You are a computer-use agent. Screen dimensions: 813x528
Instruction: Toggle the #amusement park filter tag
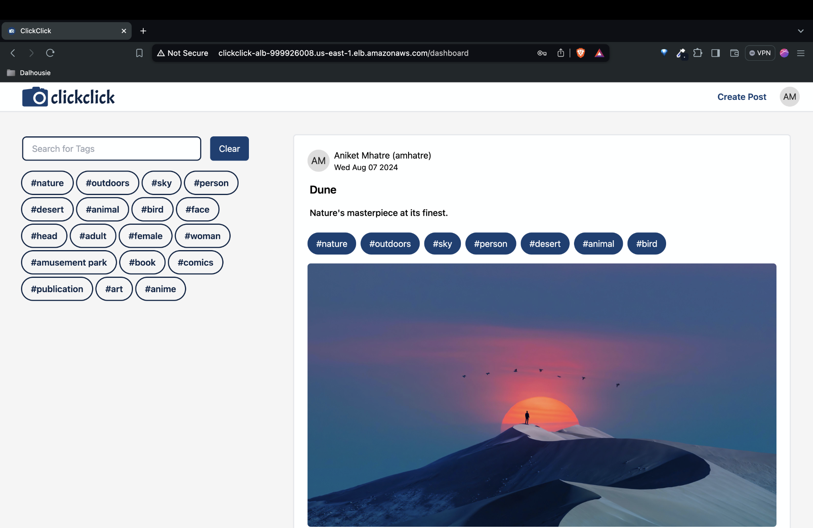coord(69,262)
